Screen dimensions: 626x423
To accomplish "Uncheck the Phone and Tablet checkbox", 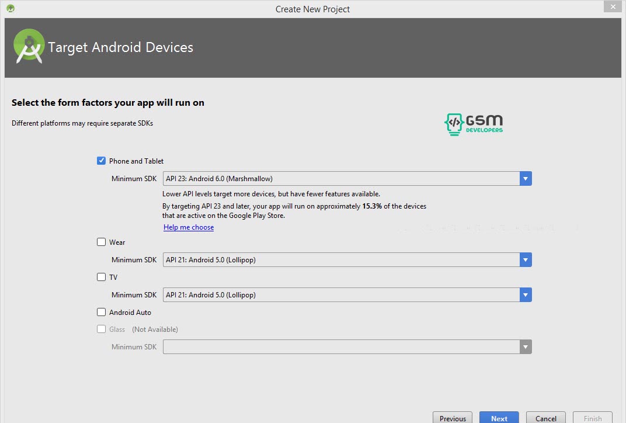I will [x=102, y=161].
